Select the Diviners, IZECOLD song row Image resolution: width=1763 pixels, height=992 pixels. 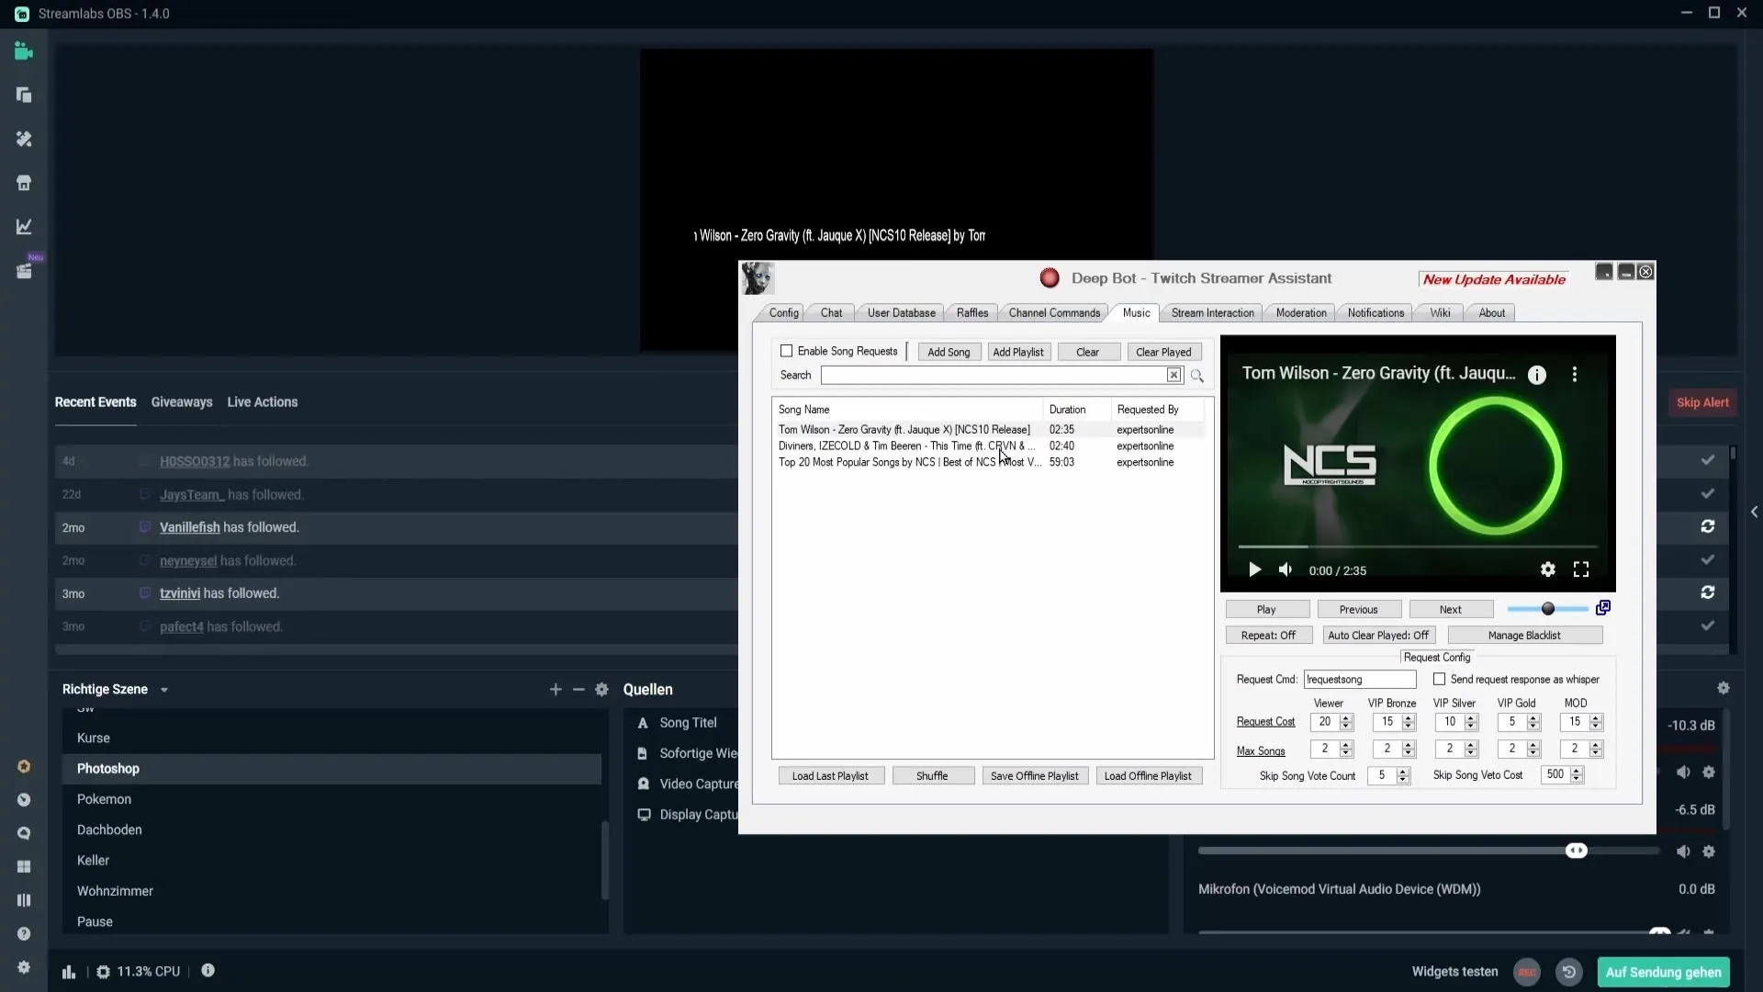(x=988, y=446)
